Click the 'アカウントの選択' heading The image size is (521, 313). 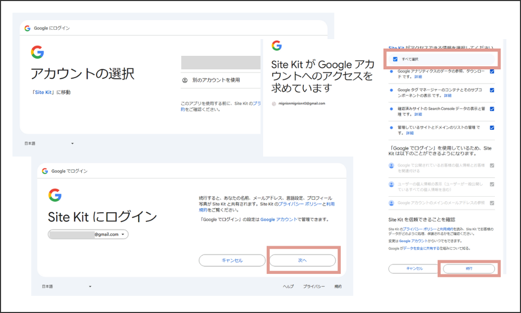(82, 74)
